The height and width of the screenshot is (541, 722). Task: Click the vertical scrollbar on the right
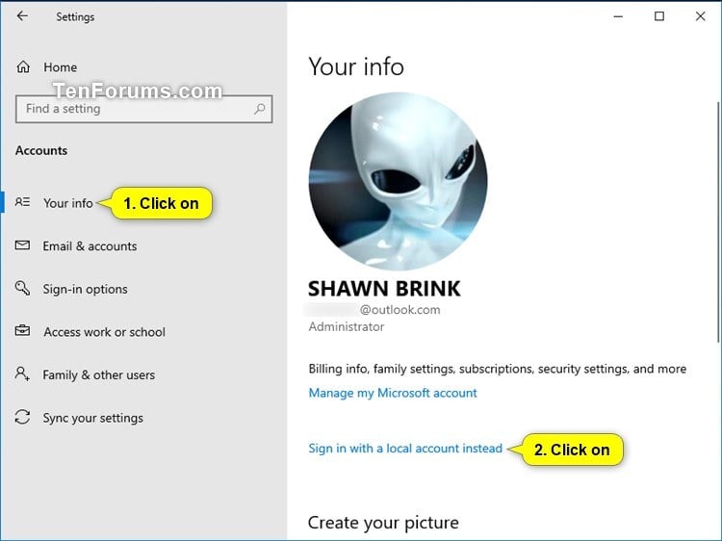point(718,221)
